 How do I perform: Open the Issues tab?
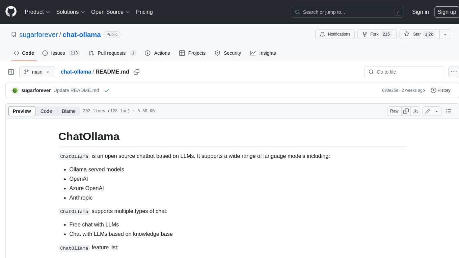click(61, 53)
